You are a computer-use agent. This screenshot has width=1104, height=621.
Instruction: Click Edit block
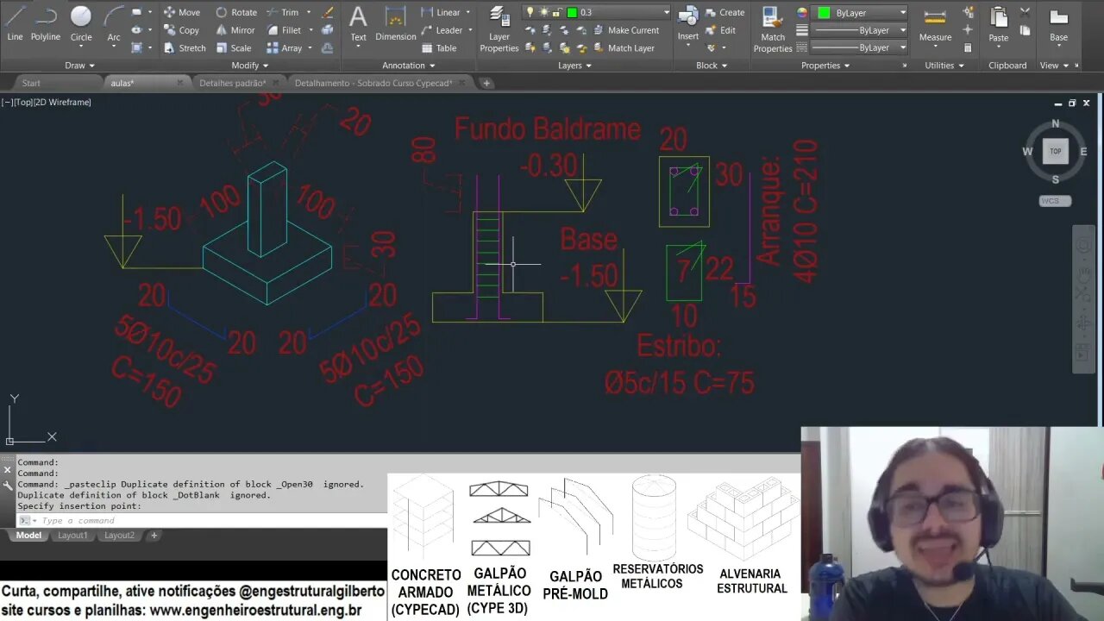click(720, 30)
